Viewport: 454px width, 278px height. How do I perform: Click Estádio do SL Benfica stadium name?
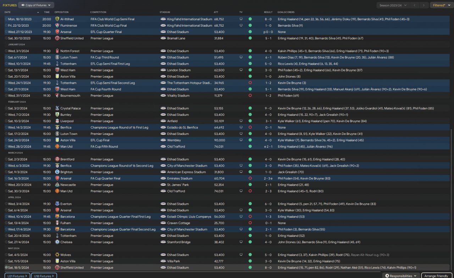(183, 128)
